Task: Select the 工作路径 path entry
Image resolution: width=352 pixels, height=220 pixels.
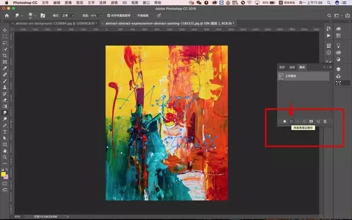Action: pyautogui.click(x=291, y=76)
